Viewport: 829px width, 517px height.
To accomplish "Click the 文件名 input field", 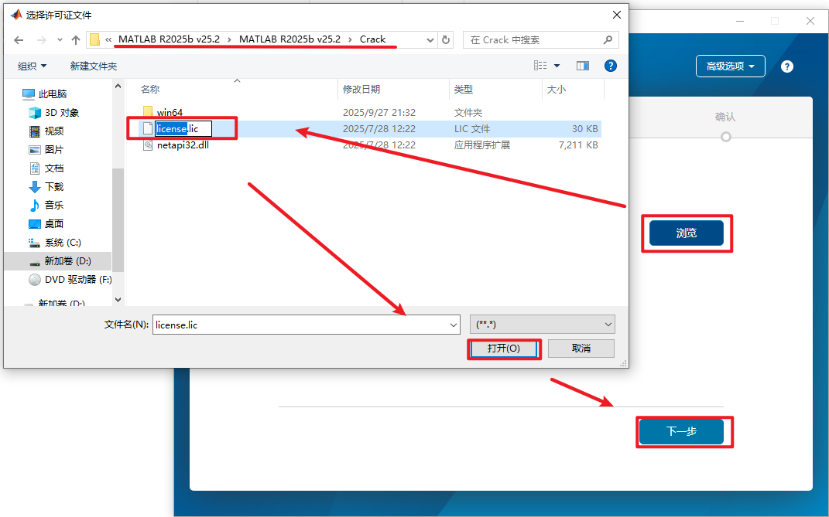I will (x=300, y=325).
